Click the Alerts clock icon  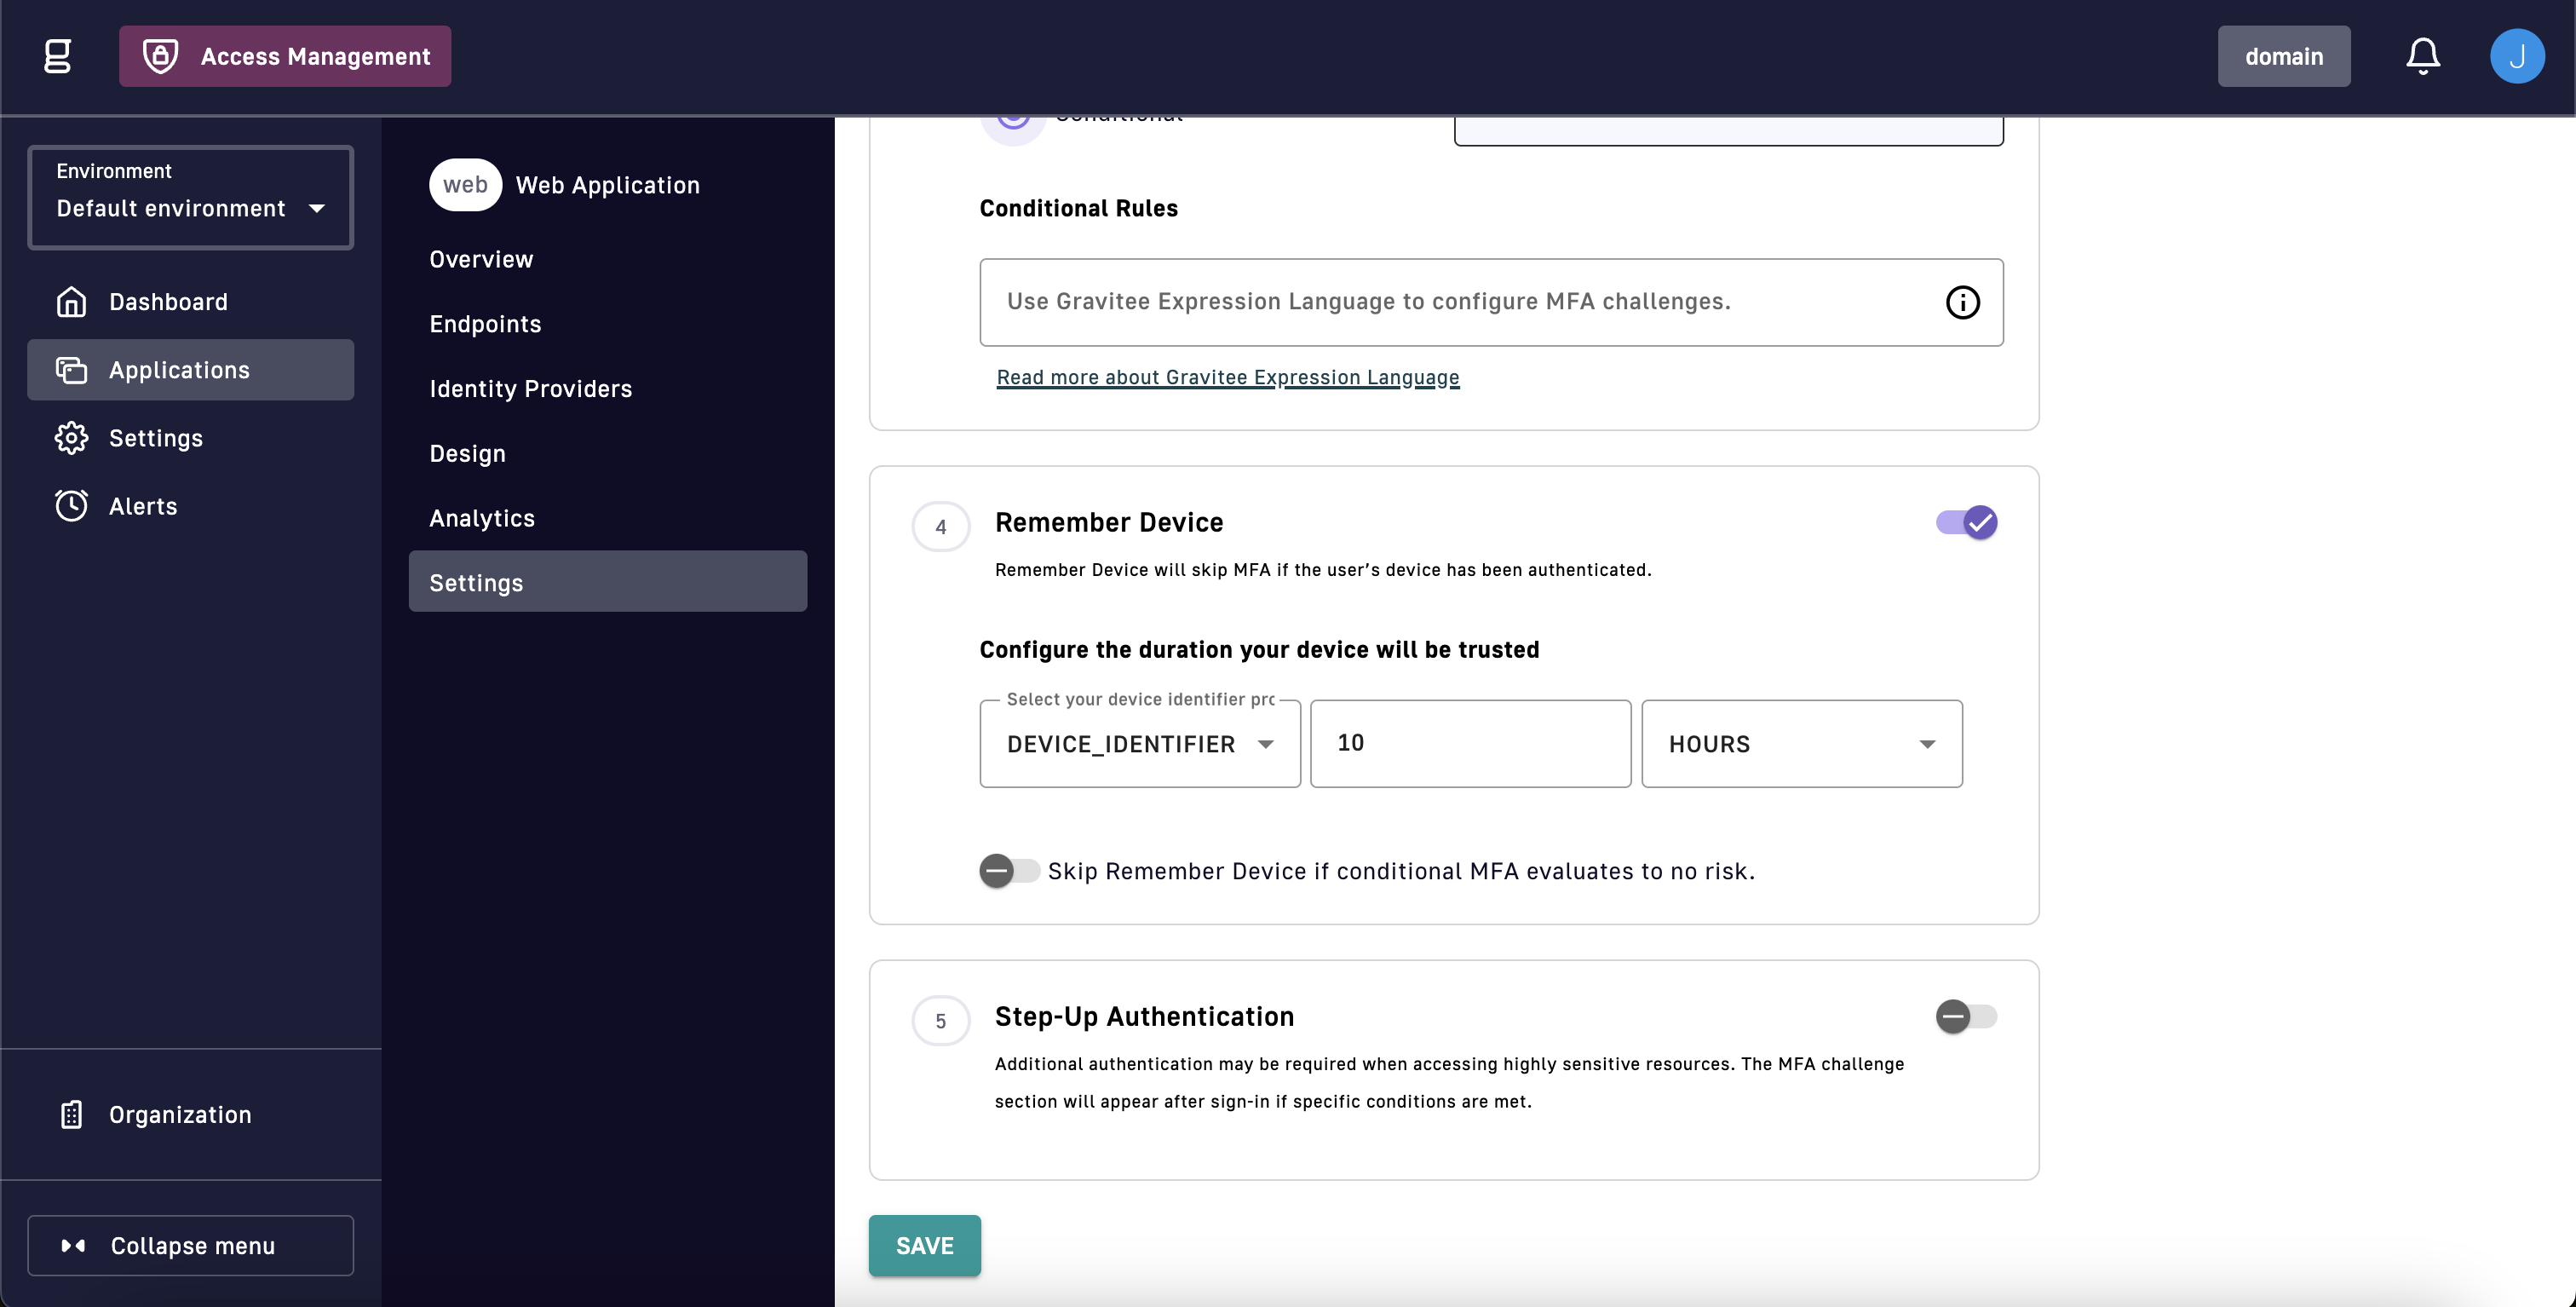pos(71,506)
